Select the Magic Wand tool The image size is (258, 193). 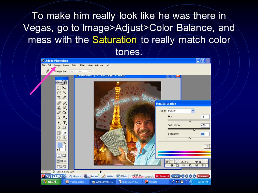pos(64,93)
